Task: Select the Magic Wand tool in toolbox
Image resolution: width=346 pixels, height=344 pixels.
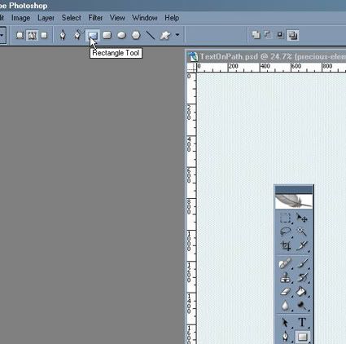Action: [x=301, y=232]
